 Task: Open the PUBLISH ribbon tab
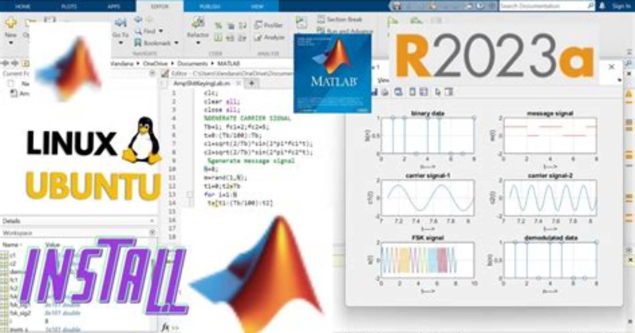[x=209, y=6]
